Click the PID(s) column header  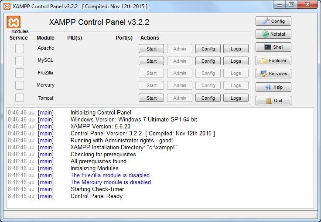75,38
